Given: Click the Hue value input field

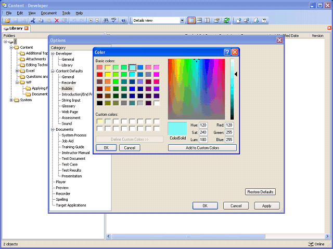Looking at the screenshot, I should (203, 126).
